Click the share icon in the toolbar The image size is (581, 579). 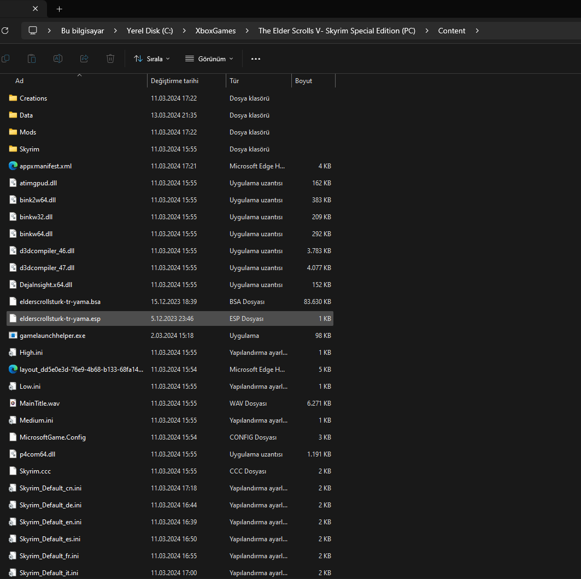click(x=84, y=59)
